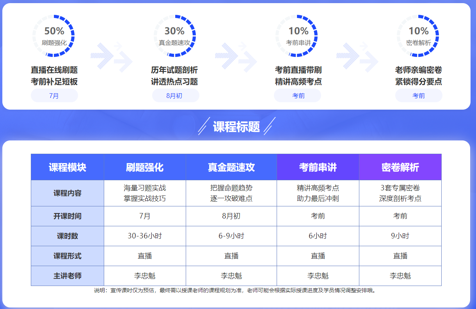Enable the 8月初 start date pill
This screenshot has height=309, width=476.
(x=176, y=95)
